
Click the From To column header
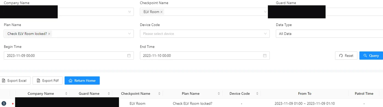[x=304, y=94]
